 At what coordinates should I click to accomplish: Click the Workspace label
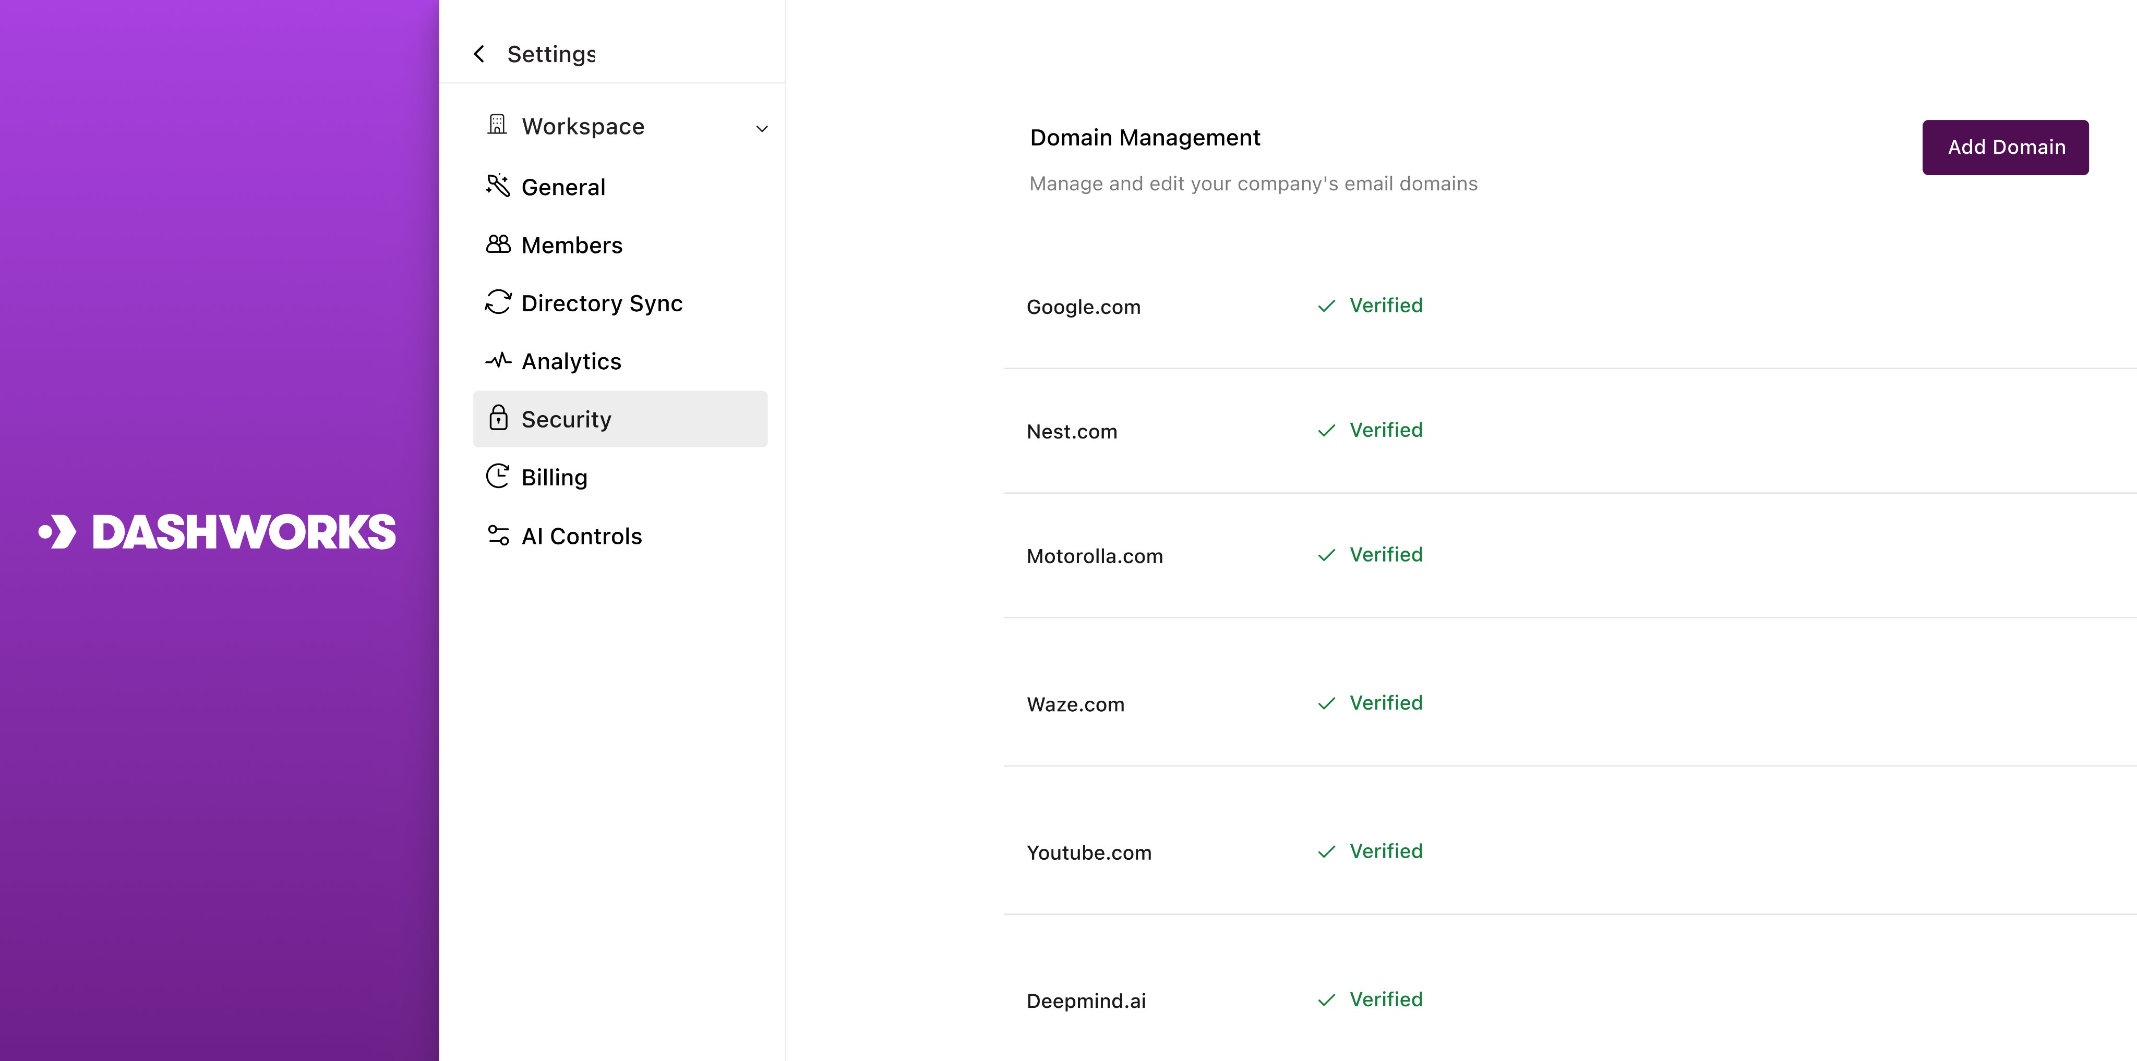(x=582, y=127)
